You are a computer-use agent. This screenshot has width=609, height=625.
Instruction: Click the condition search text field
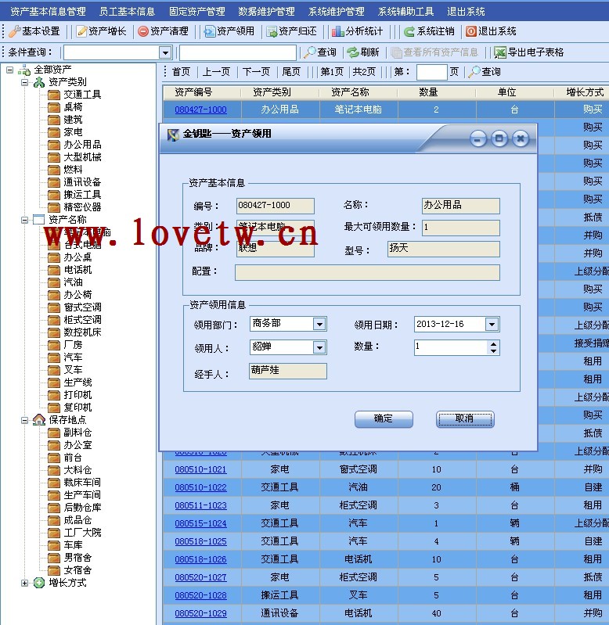pyautogui.click(x=238, y=52)
